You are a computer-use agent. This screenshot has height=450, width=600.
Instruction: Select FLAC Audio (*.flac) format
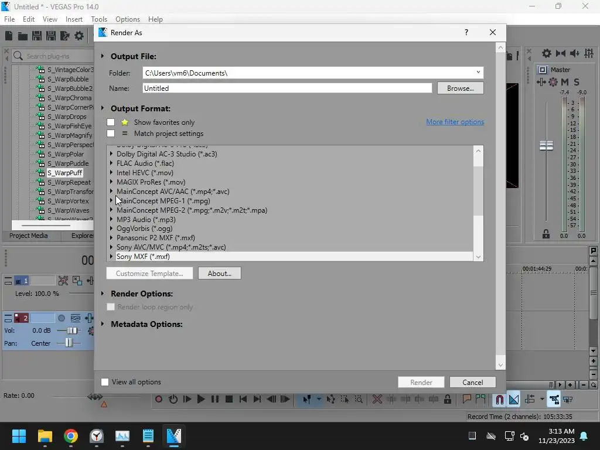145,163
